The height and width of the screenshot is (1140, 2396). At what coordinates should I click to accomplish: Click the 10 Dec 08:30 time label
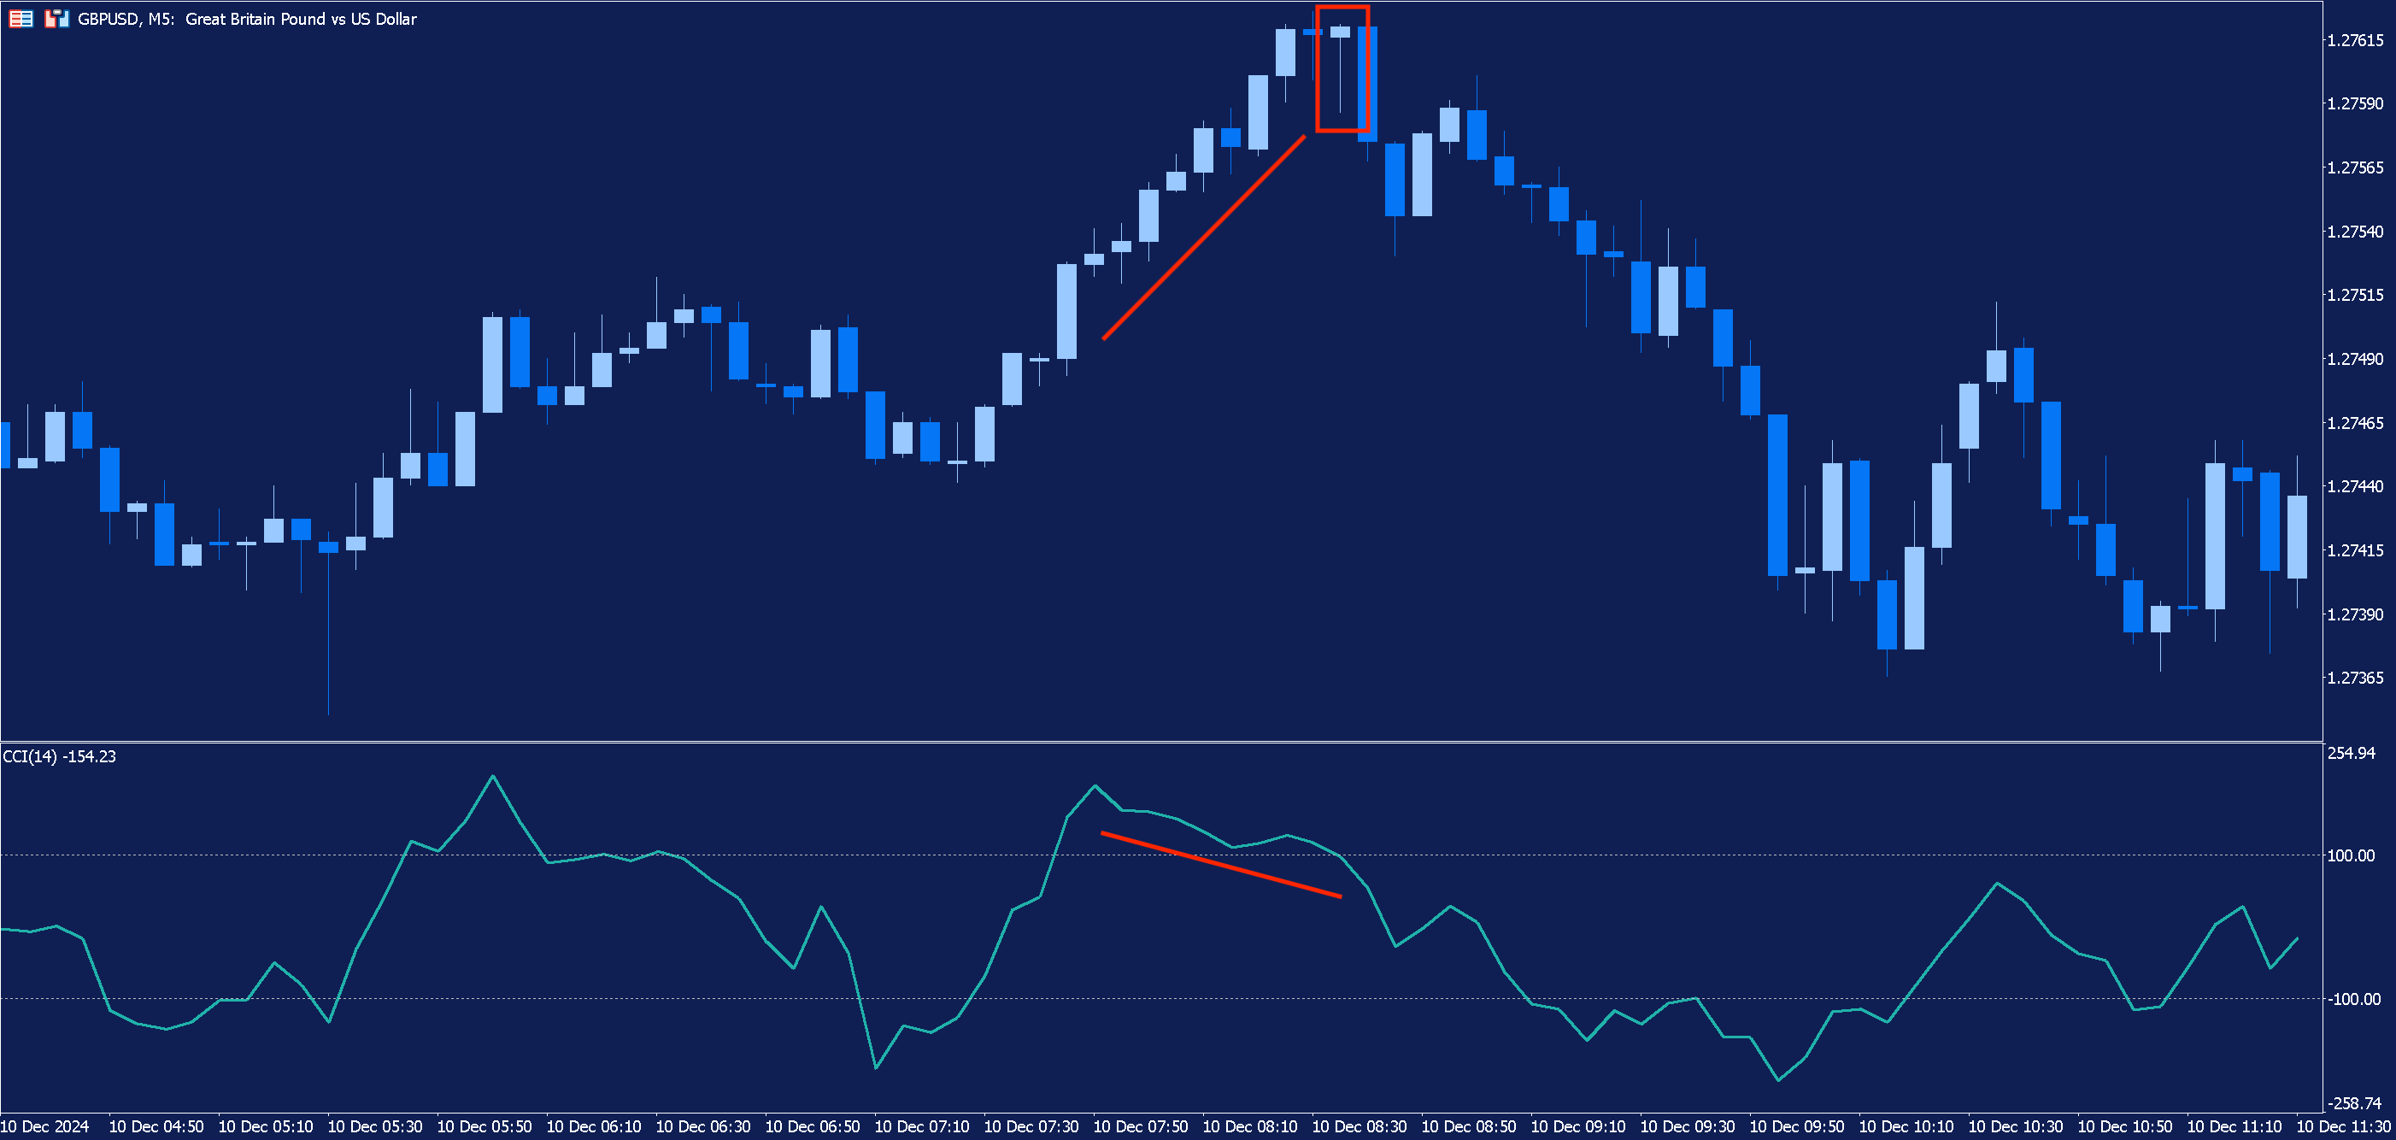click(1359, 1127)
